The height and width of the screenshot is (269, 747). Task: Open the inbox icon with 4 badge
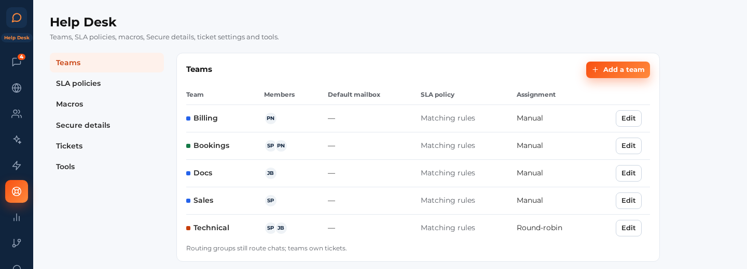click(17, 62)
